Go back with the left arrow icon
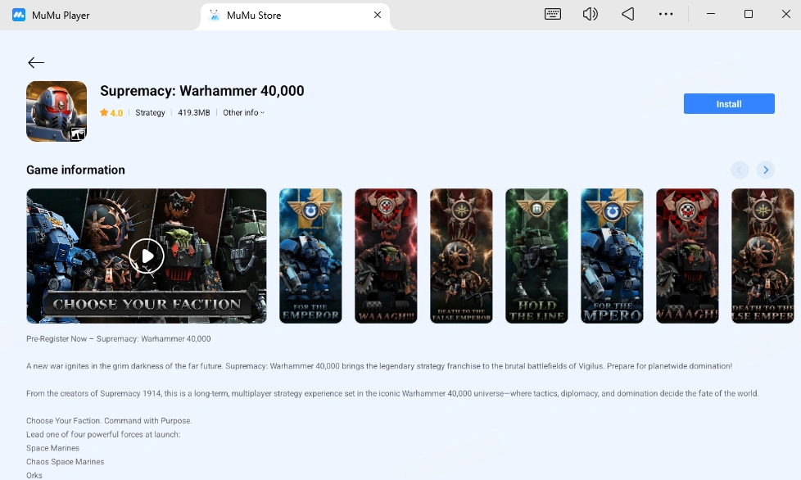The width and height of the screenshot is (801, 480). 36,62
